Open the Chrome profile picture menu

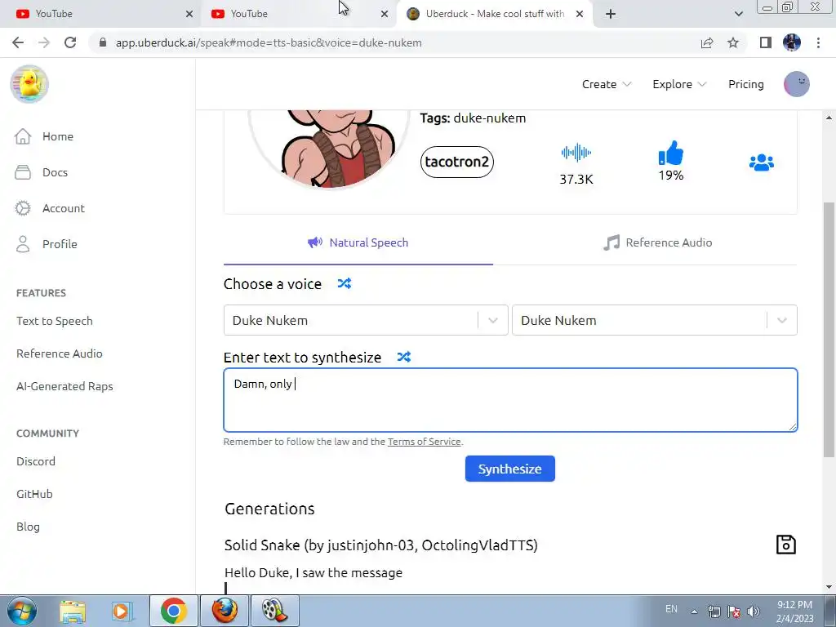point(792,42)
